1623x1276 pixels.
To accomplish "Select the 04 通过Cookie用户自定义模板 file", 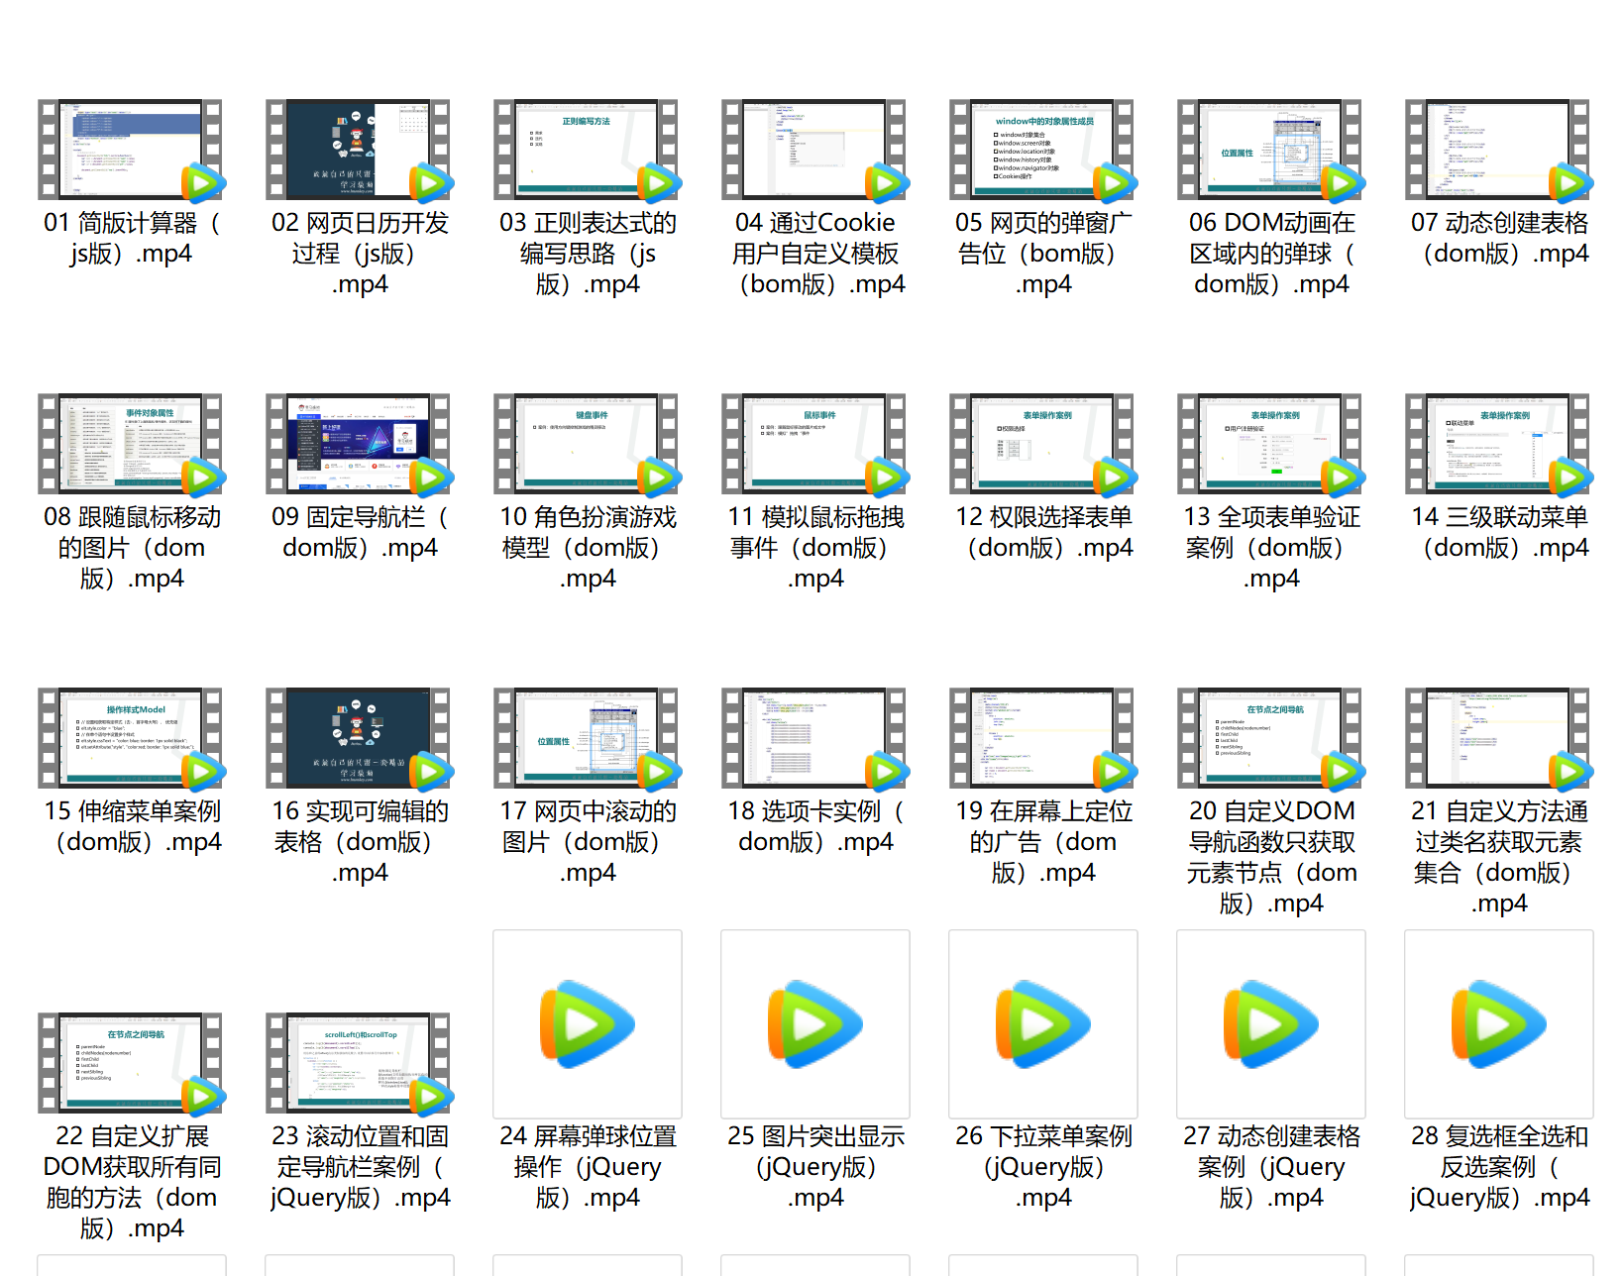I will pyautogui.click(x=813, y=150).
